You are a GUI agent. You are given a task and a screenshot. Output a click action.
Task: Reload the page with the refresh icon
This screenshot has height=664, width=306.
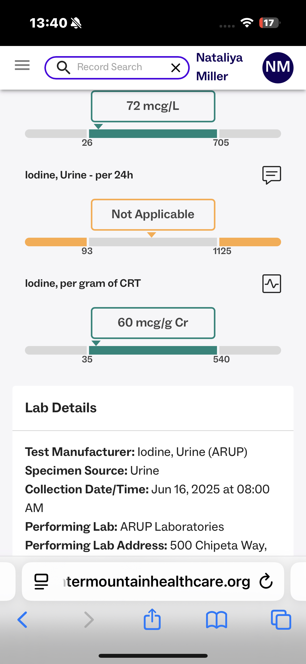click(x=266, y=581)
